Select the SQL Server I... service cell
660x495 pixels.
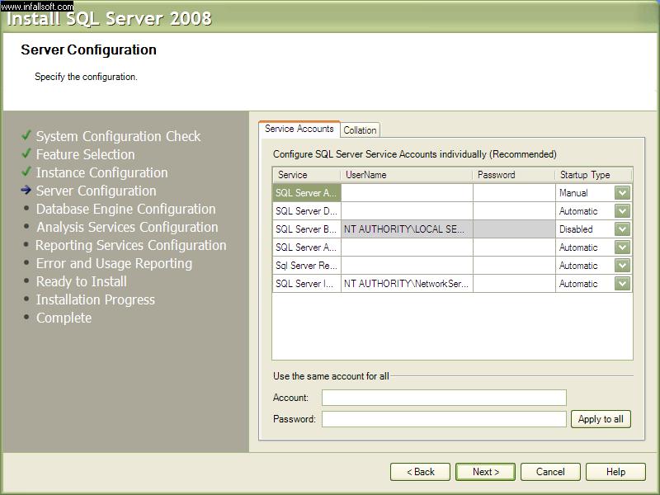(306, 284)
